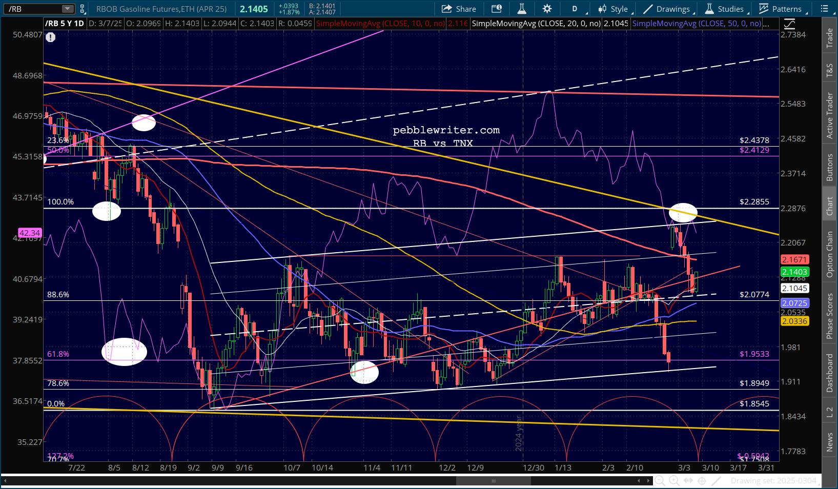The image size is (838, 489).
Task: Click the 61.8% retracement label
Action: [x=58, y=354]
